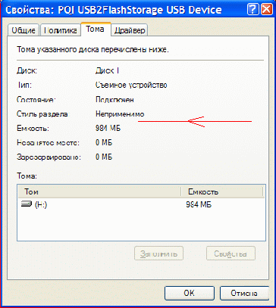The width and height of the screenshot is (276, 308).
Task: Click the 984 МБ value beside the Емкость: label
Action: click(x=108, y=129)
